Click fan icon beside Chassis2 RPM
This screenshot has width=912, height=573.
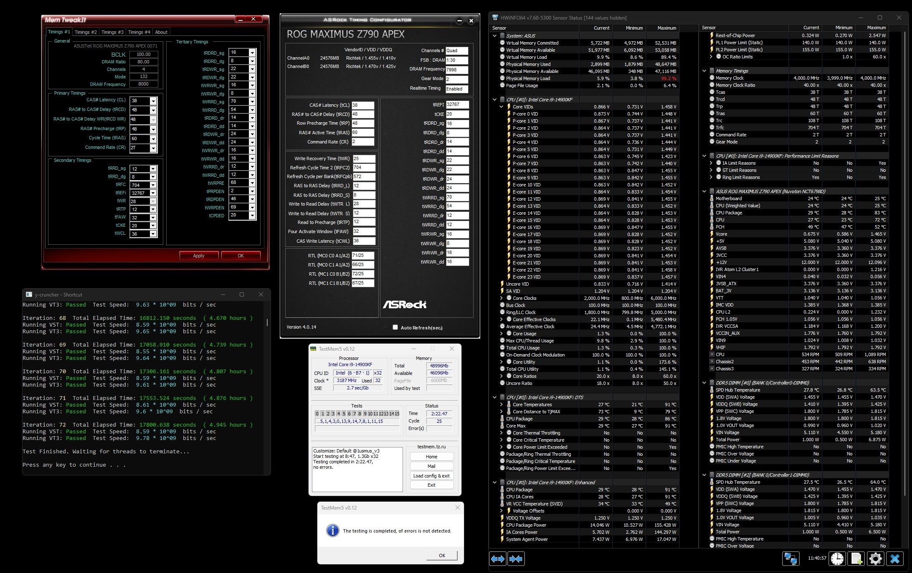712,362
